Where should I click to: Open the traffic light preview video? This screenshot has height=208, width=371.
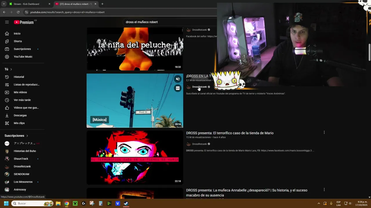click(x=135, y=101)
